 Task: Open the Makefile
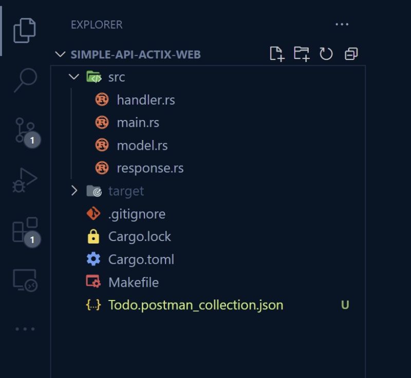tap(133, 282)
